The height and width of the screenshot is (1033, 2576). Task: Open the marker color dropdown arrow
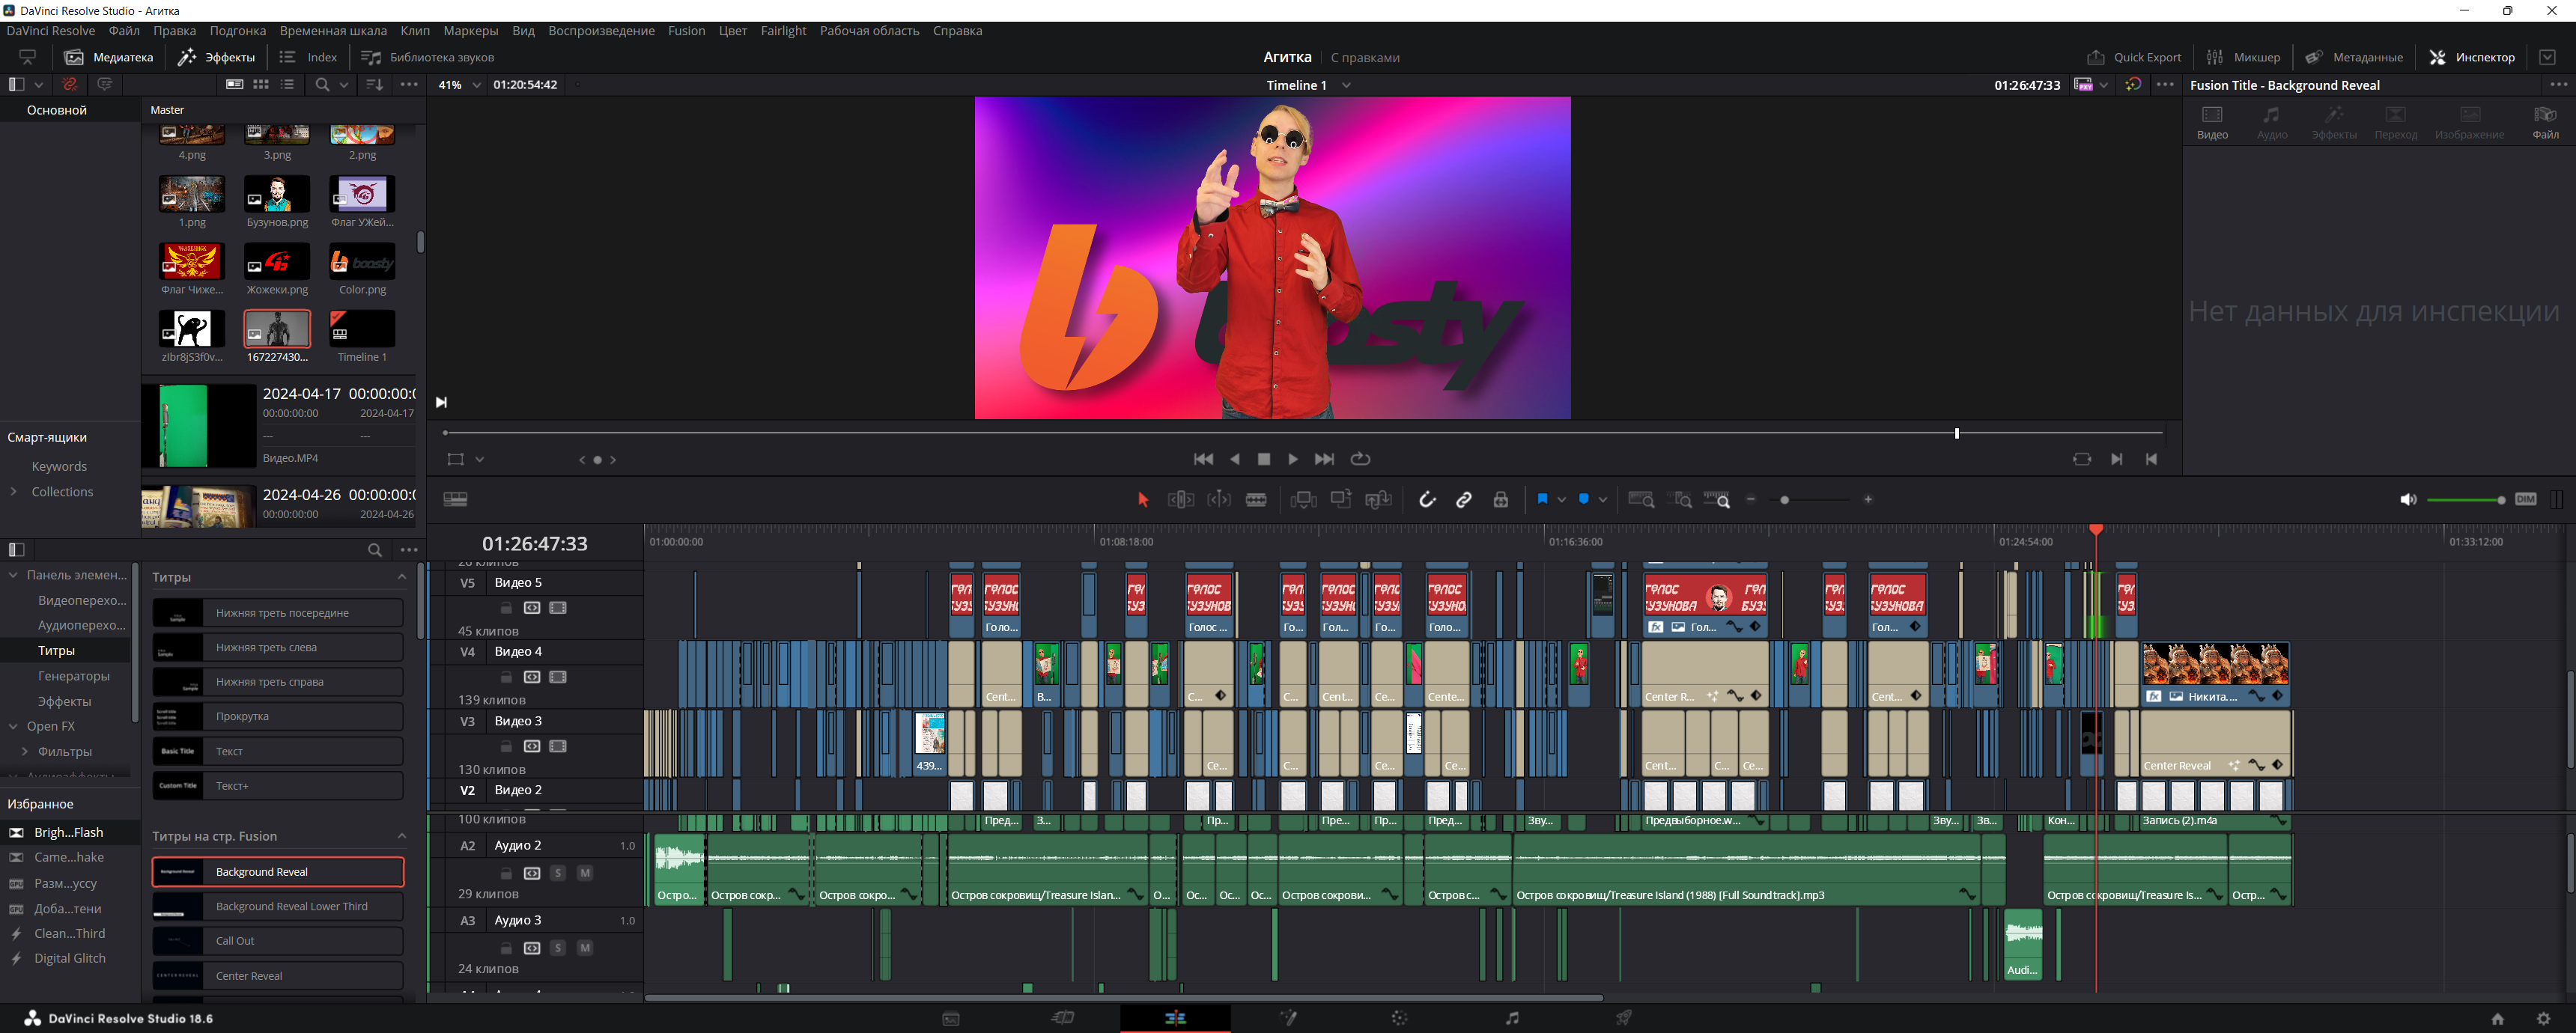pos(1603,500)
